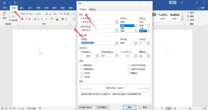Enable the 全部大写字母(A) all caps checkbox
Screen dimensions: 208x110
pyautogui.click(x=129, y=69)
